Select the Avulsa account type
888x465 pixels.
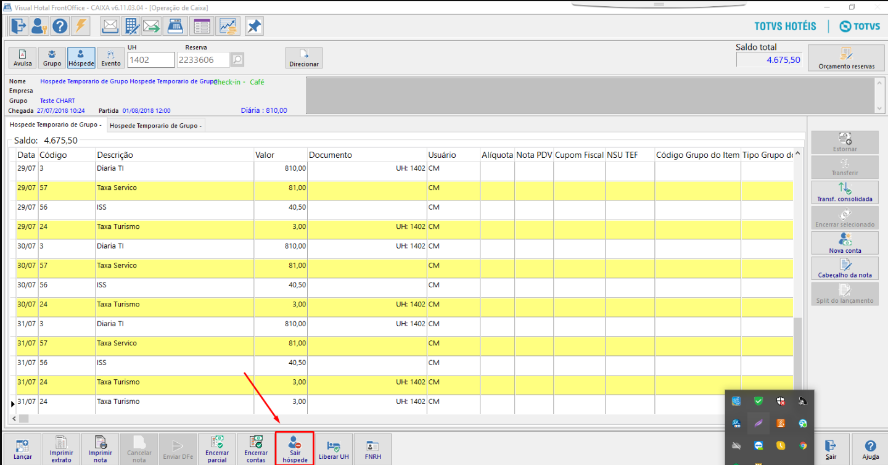pyautogui.click(x=22, y=58)
